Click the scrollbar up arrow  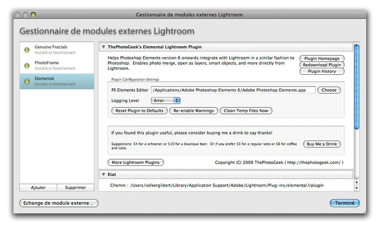pos(356,182)
